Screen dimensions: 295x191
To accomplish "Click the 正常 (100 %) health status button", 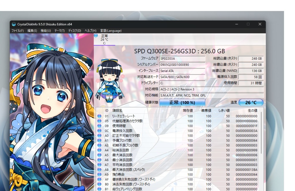I will 182,102.
